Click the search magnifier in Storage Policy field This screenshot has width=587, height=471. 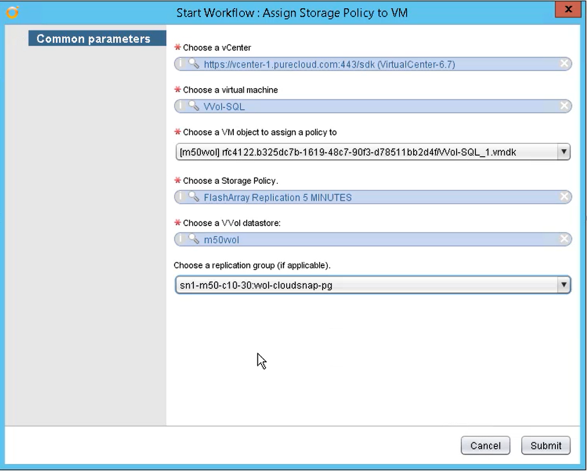coord(193,197)
